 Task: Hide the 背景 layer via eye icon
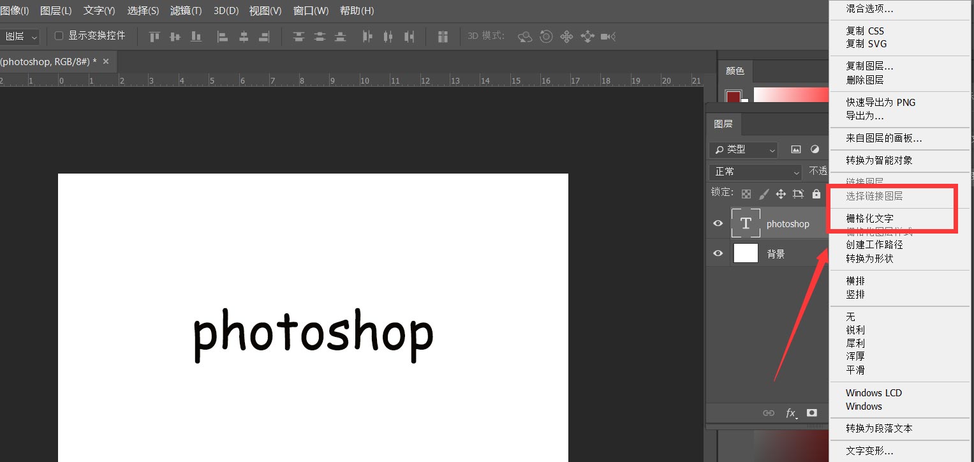coord(718,253)
